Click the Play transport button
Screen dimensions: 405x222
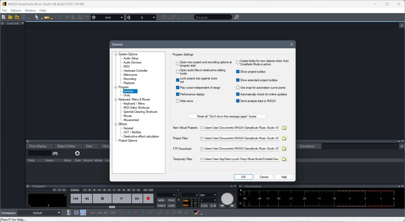(122, 198)
